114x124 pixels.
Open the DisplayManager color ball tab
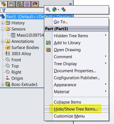point(35,4)
